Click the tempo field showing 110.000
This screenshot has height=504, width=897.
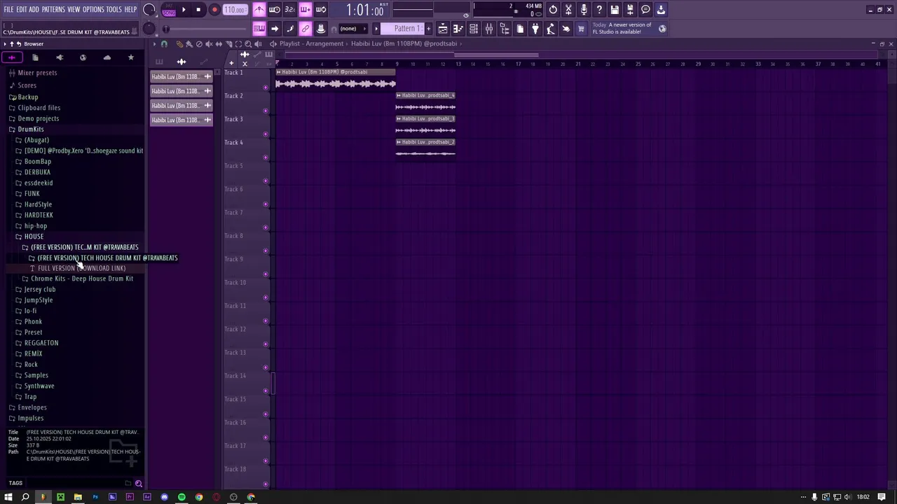click(x=235, y=10)
